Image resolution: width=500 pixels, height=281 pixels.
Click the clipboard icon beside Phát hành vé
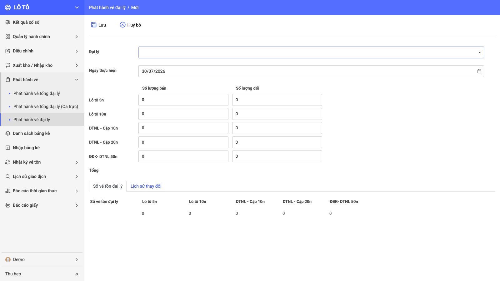(x=8, y=80)
